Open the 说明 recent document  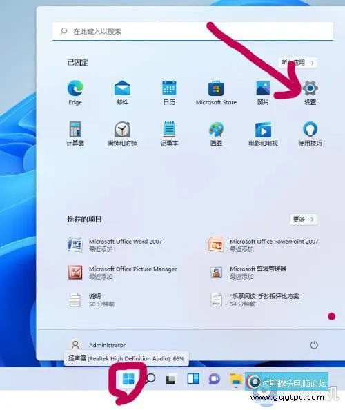(x=92, y=300)
